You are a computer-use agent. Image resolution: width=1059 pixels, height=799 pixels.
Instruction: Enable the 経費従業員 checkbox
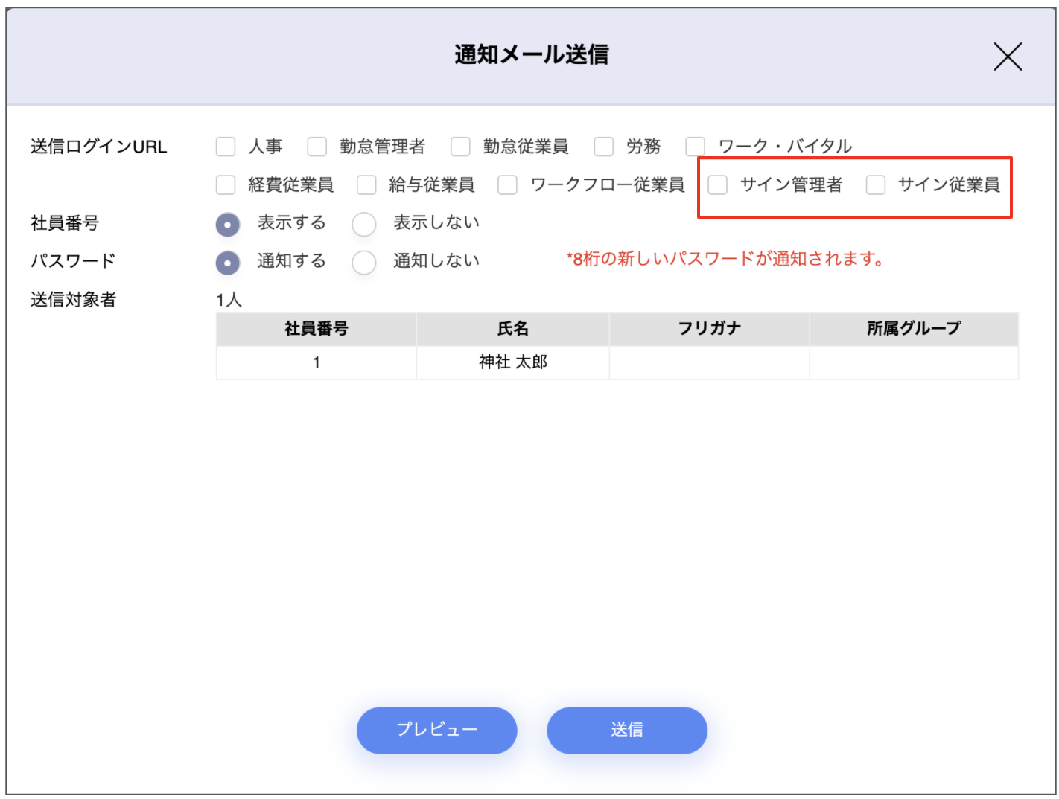[x=226, y=184]
